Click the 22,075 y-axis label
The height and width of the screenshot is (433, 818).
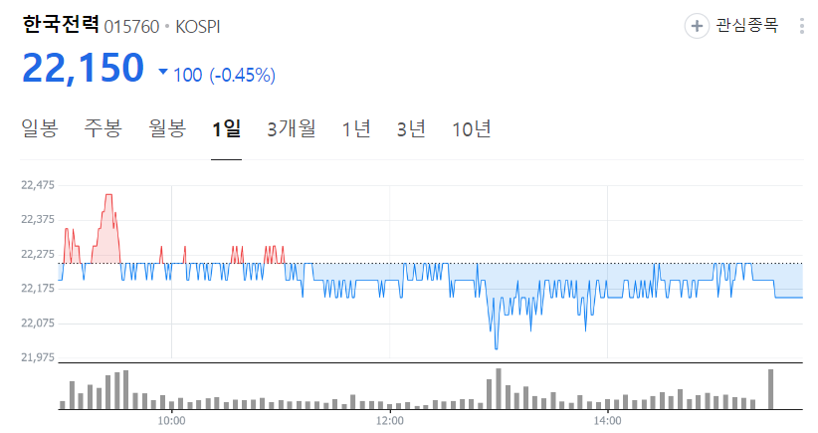tap(38, 323)
